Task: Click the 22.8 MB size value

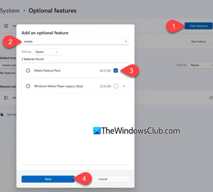Action: (105, 86)
